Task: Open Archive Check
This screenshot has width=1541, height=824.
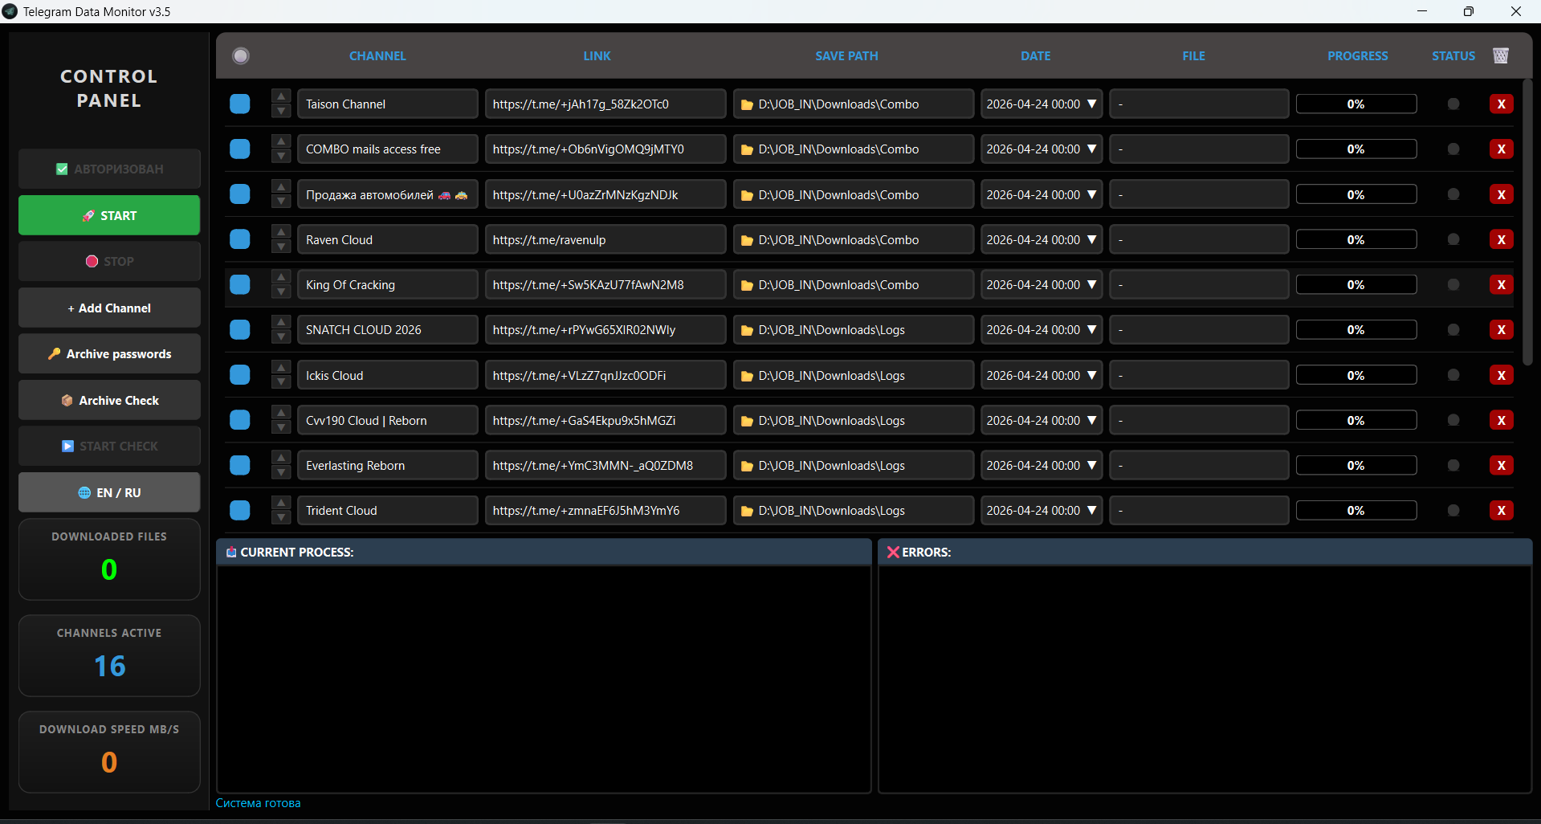Action: coord(109,400)
